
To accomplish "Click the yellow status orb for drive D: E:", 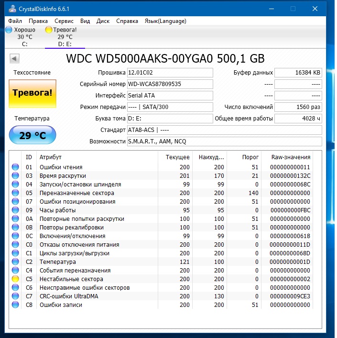I will click(x=49, y=30).
